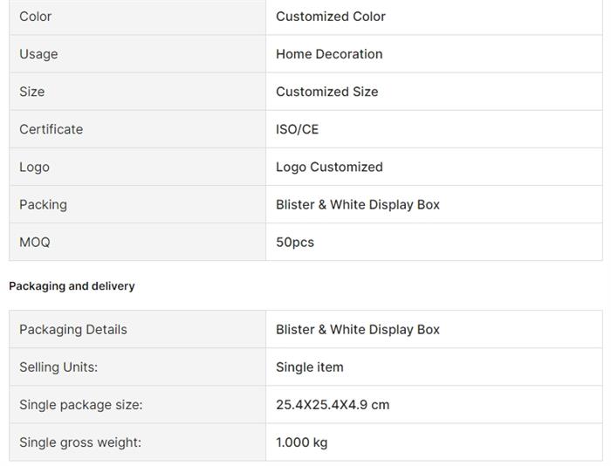This screenshot has height=466, width=611.
Task: Click the MOQ label cell
Action: pyautogui.click(x=35, y=242)
